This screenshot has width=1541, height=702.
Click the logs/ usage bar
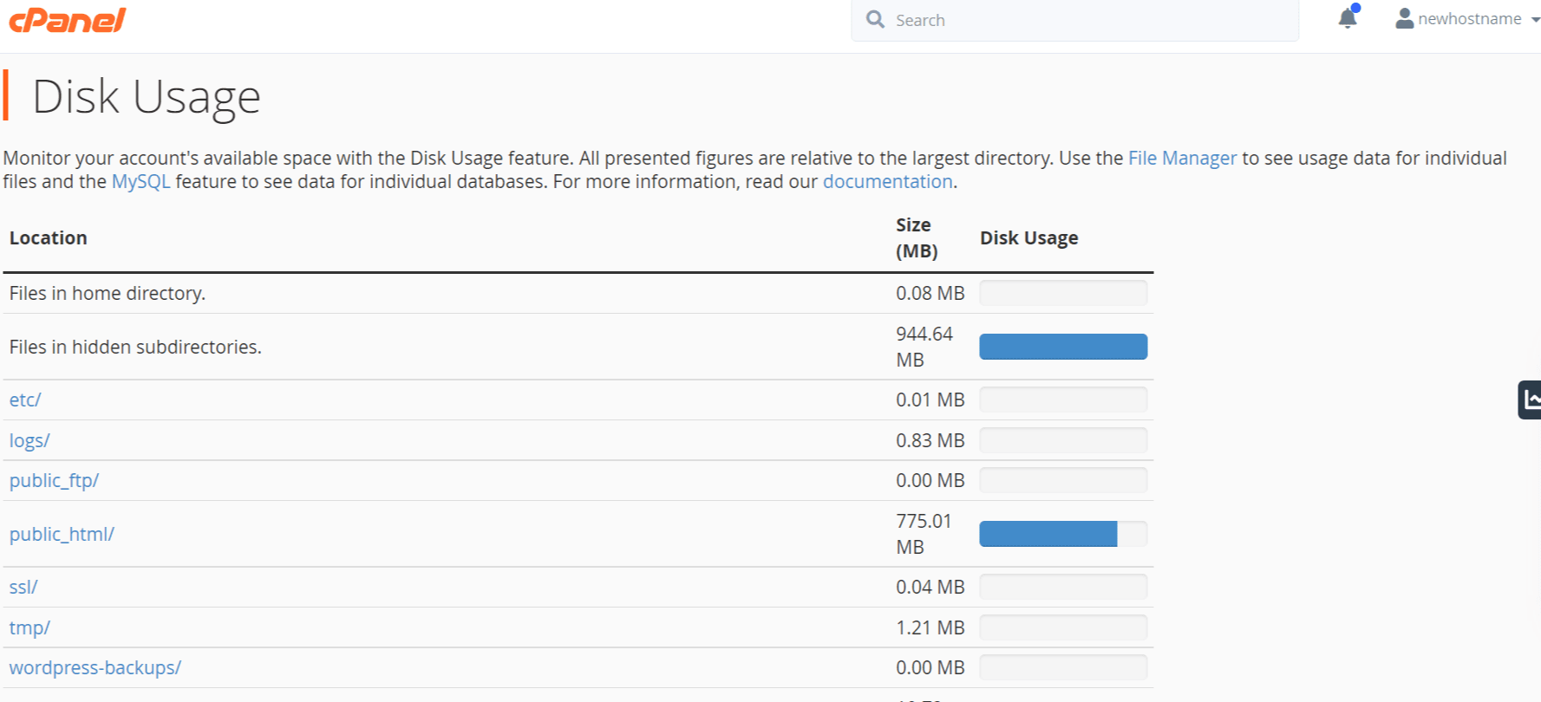tap(1063, 440)
